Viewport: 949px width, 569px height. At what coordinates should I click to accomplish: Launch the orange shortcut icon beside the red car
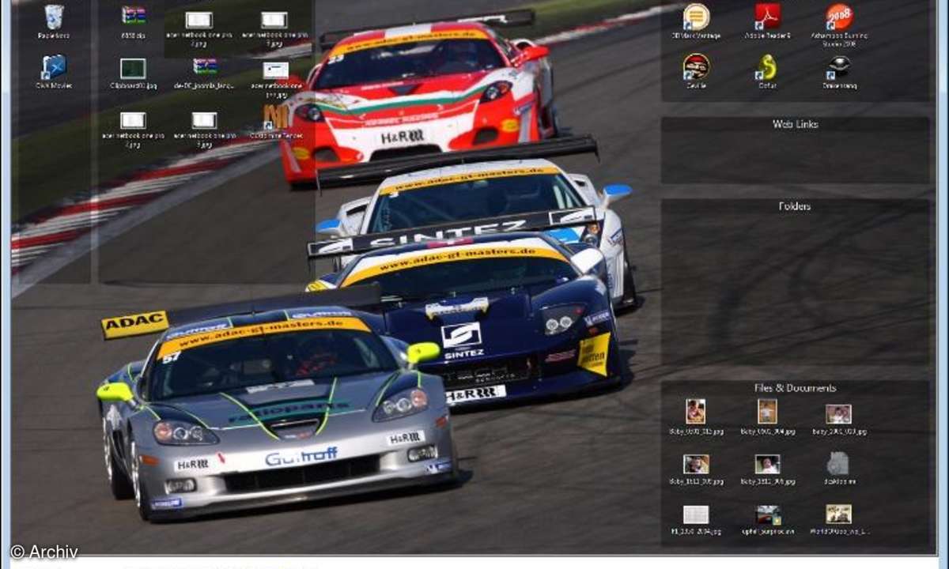[x=275, y=117]
